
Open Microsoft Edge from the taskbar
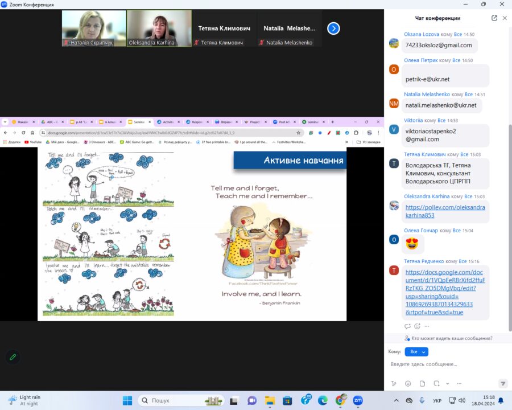pyautogui.click(x=323, y=400)
